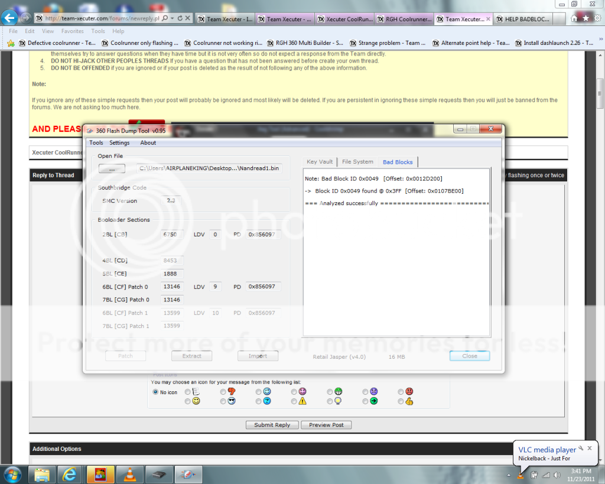This screenshot has width=605, height=484.
Task: Select the 'No icon' radio button
Action: (x=156, y=392)
